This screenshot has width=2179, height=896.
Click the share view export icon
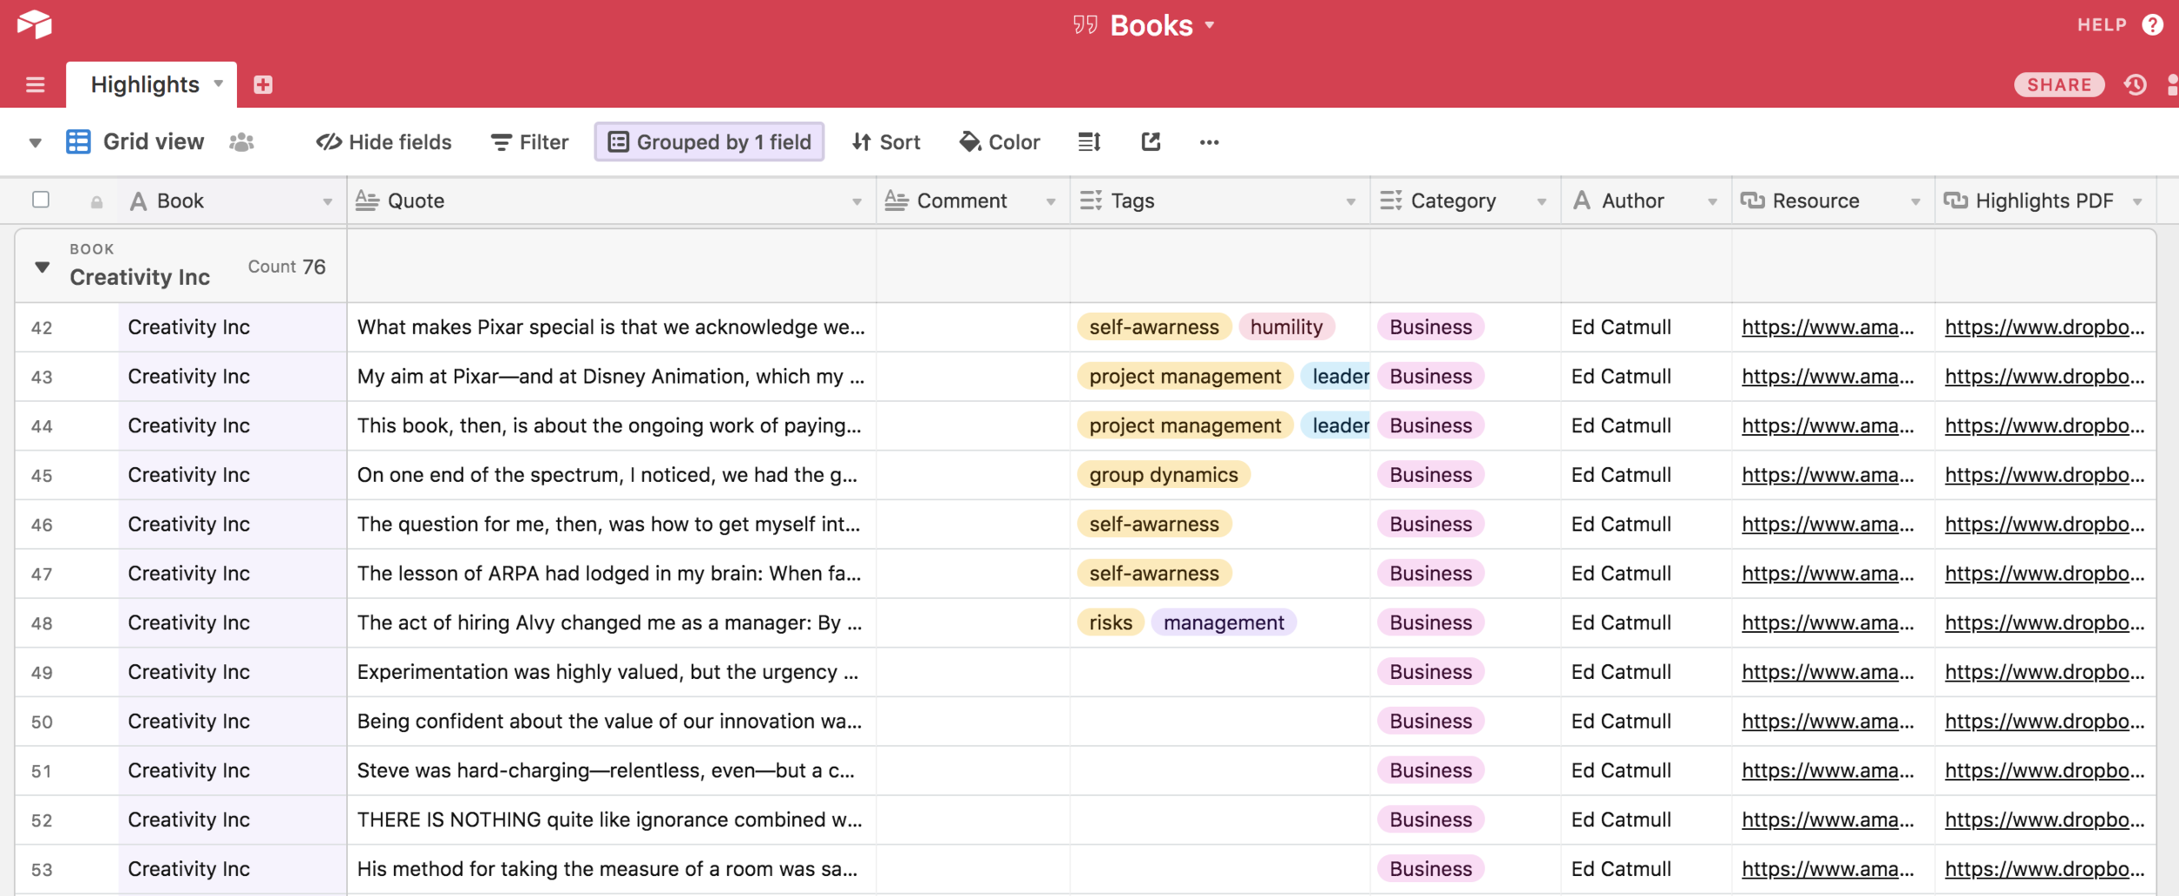tap(1151, 141)
